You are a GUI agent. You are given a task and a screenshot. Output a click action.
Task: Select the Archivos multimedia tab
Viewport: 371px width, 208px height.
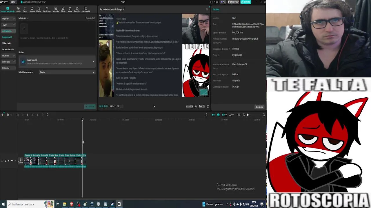pyautogui.click(x=8, y=10)
